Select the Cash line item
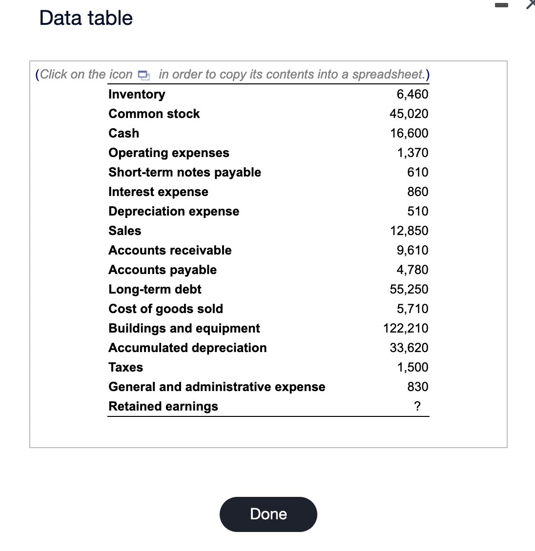This screenshot has height=551, width=535. click(123, 133)
